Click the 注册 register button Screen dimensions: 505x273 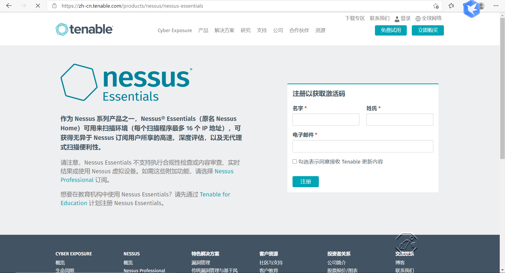pyautogui.click(x=306, y=182)
